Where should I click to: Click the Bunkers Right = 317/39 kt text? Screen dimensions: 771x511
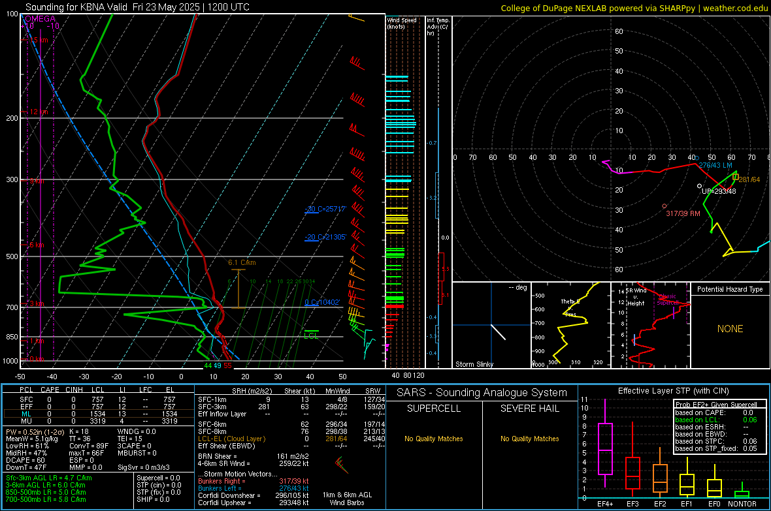(x=254, y=481)
